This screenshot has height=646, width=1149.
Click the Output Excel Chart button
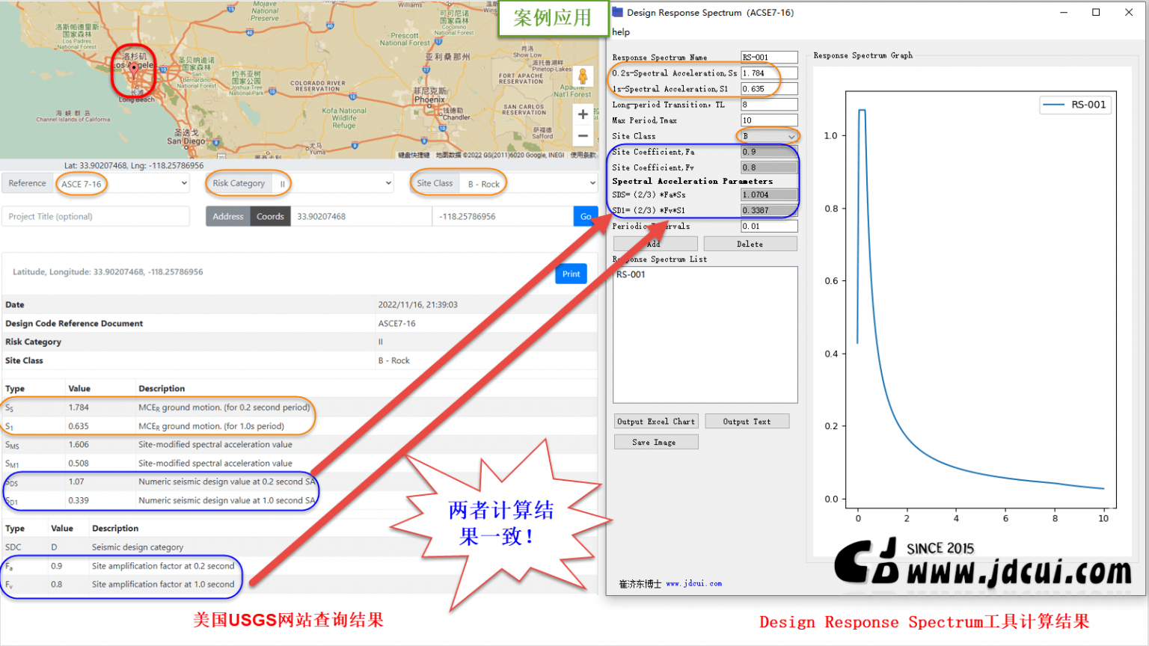tap(656, 421)
